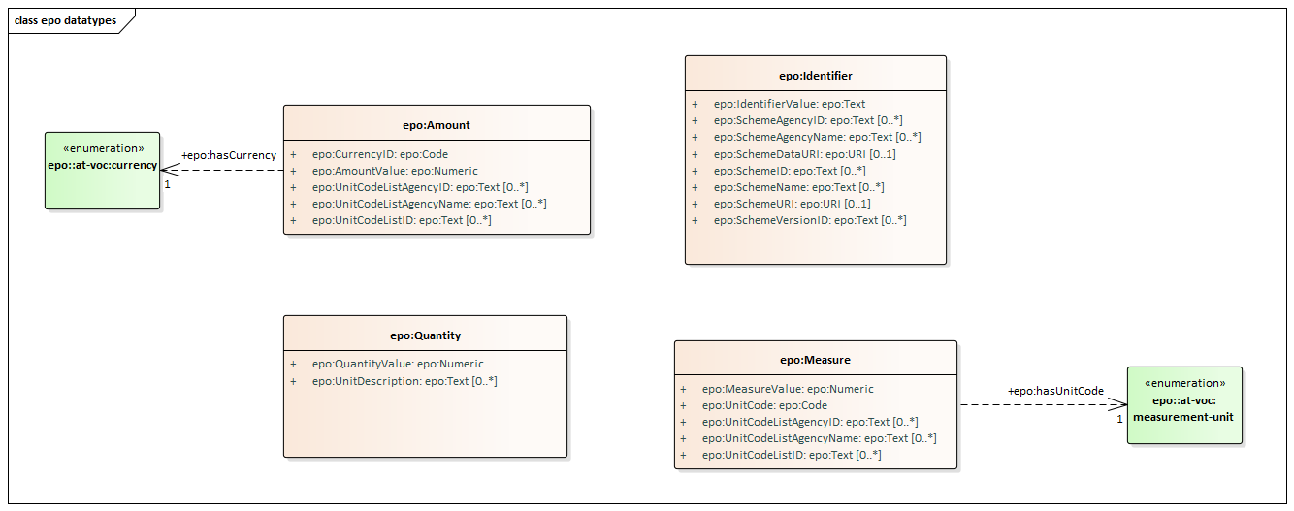Screen dimensions: 1294x511
Task: Select the epo:Quantity class title
Action: point(425,335)
